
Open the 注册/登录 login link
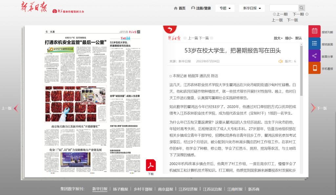coord(201,8)
